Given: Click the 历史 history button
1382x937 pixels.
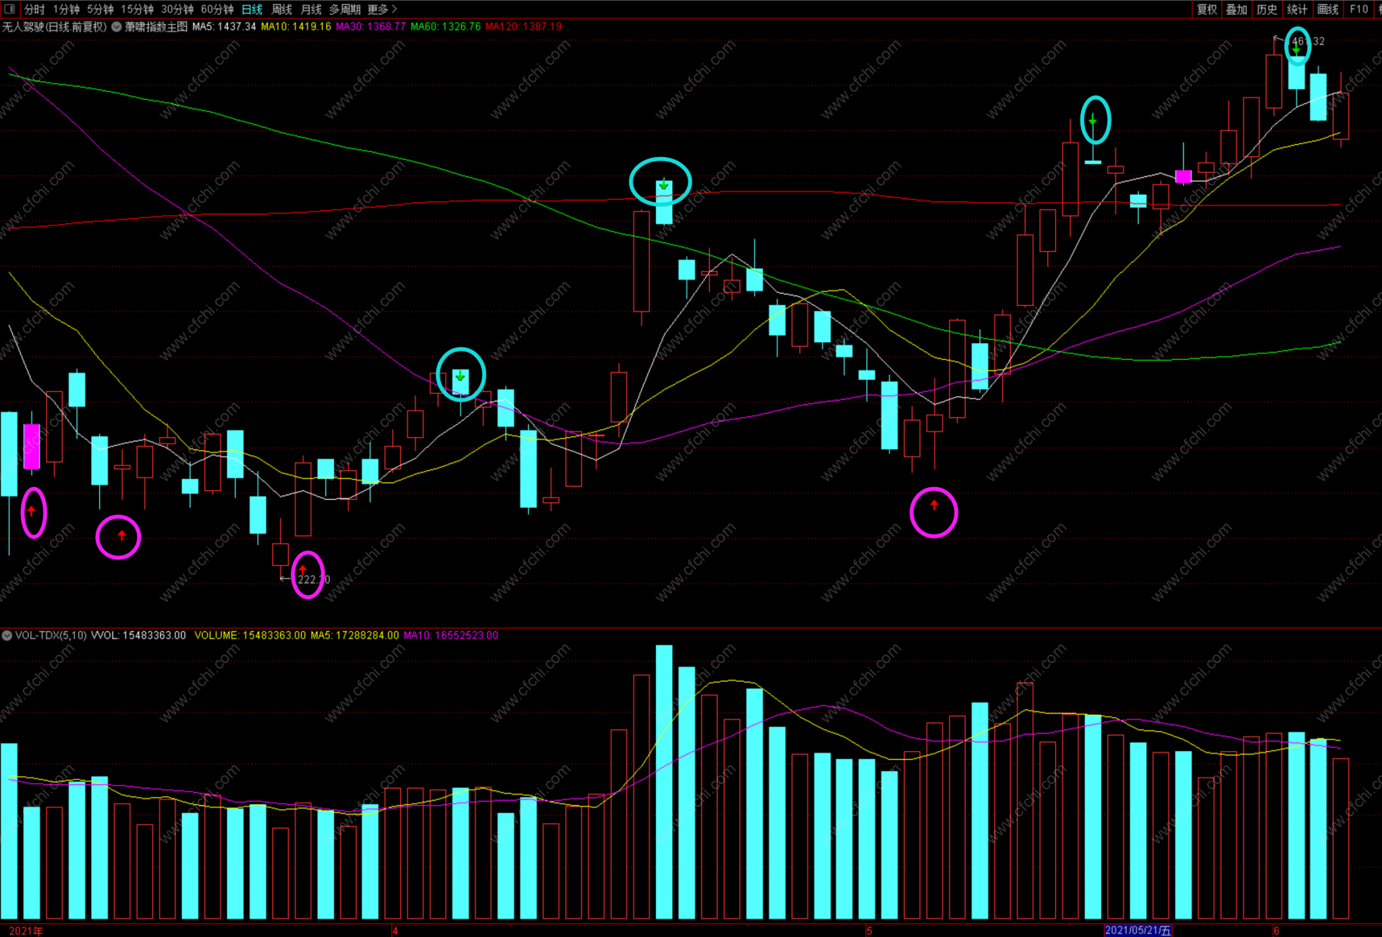Looking at the screenshot, I should coord(1267,9).
